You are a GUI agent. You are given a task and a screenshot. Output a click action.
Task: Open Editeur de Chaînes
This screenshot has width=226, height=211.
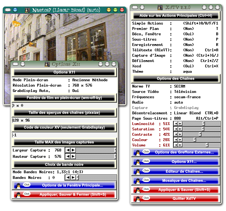click(x=176, y=171)
